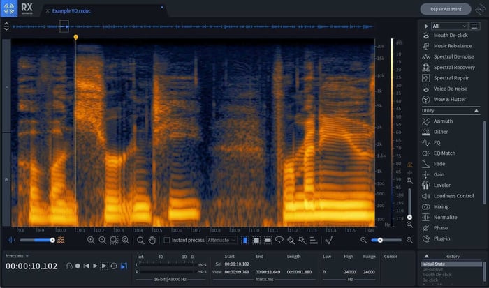Select the Brush selection tool
Screen dimensions: 489x288
291,240
